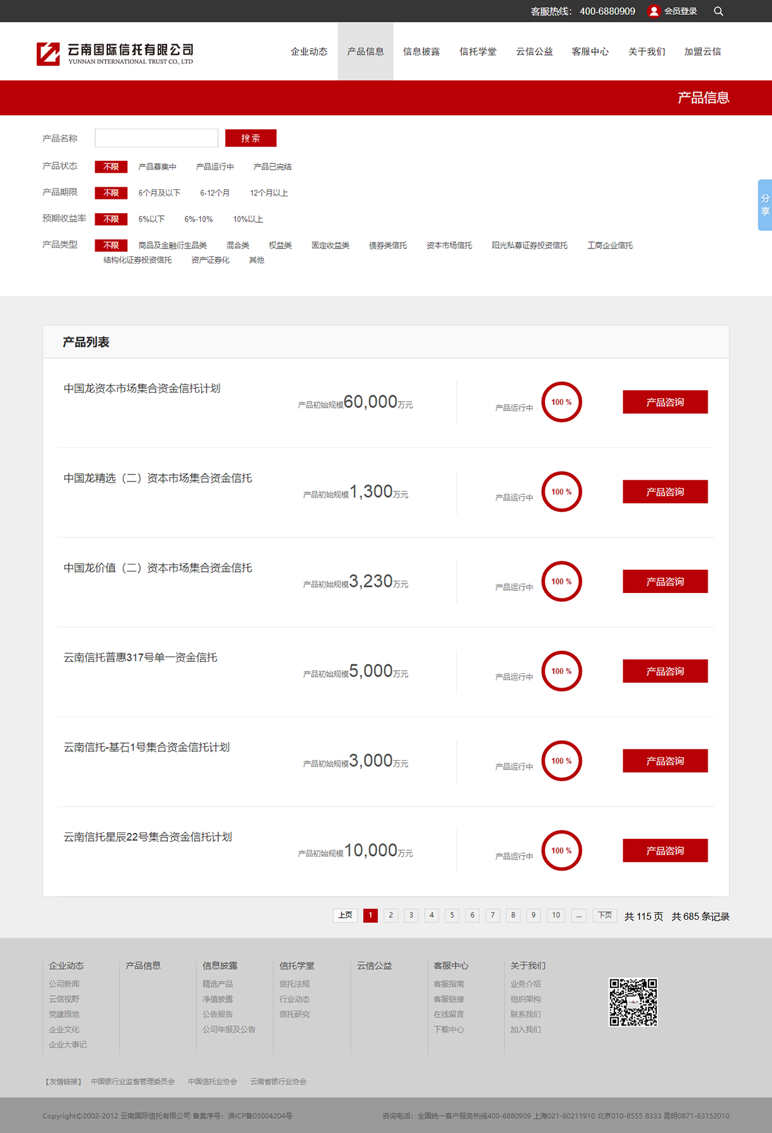
Task: Click 产品咨询 for 云南信托普惠317号
Action: tap(665, 671)
